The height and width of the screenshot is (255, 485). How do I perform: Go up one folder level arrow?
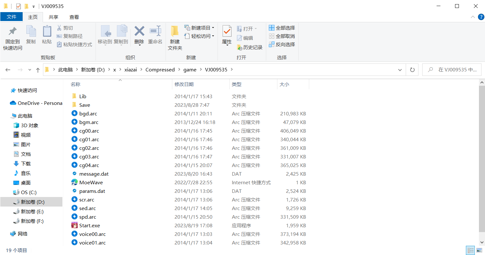[x=38, y=70]
